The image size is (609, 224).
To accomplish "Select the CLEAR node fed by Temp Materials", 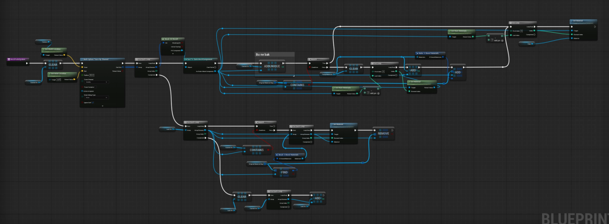I will (354, 69).
